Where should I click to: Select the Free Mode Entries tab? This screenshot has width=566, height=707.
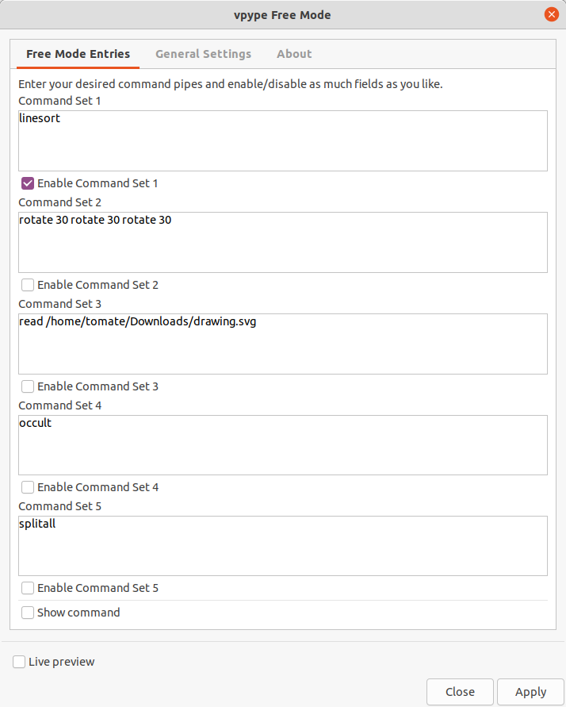click(78, 54)
